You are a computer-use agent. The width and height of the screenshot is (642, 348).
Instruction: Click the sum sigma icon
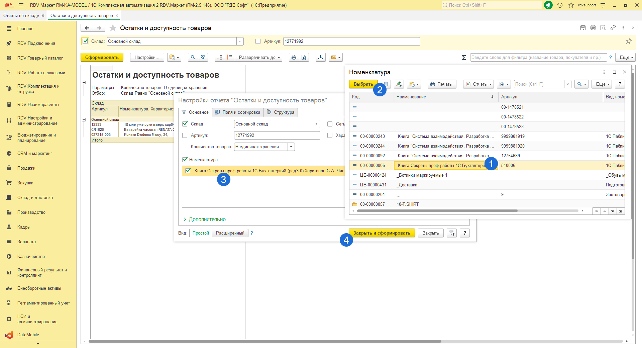pyautogui.click(x=464, y=58)
